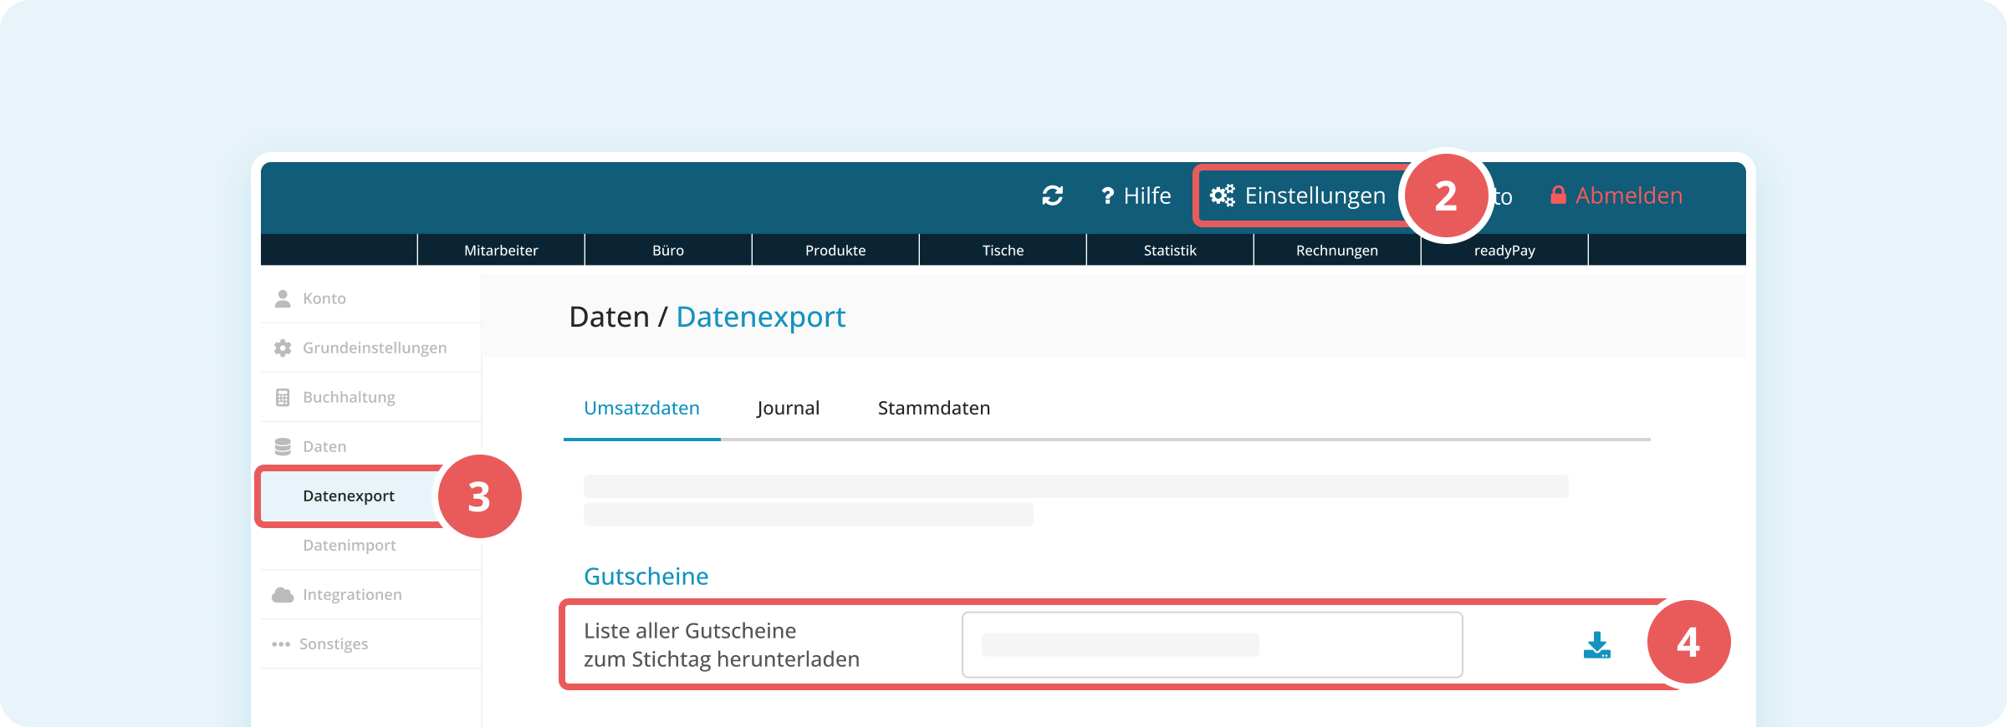Screen dimensions: 2007x727
Task: Select Datenexport in the sidebar
Action: point(349,496)
